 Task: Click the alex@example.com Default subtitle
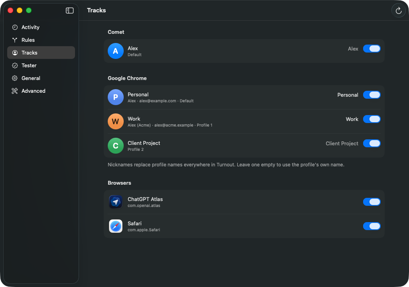click(x=160, y=101)
